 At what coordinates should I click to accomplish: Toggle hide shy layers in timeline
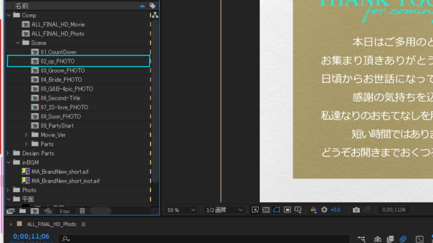pyautogui.click(x=377, y=239)
